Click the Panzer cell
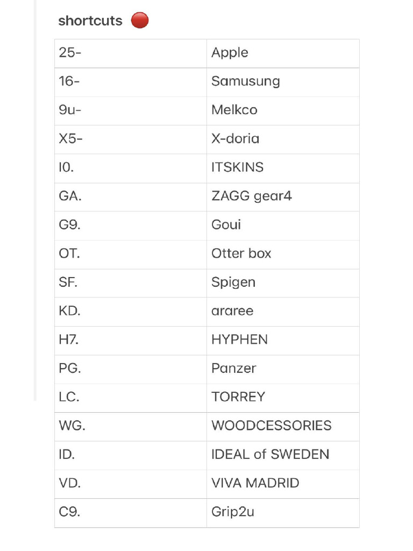 283,369
